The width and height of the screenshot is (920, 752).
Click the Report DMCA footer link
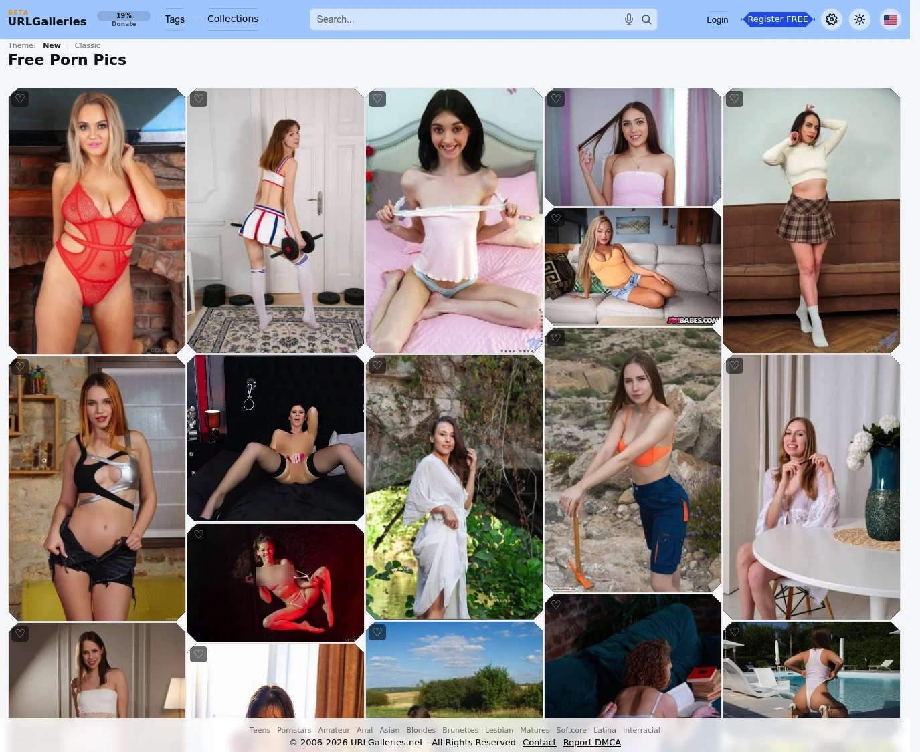coord(592,743)
